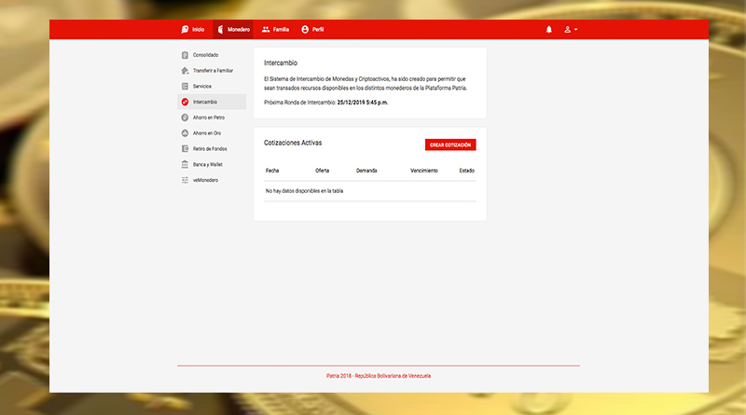This screenshot has width=746, height=415.
Task: Click the veMonedero sliders icon
Action: tap(185, 180)
